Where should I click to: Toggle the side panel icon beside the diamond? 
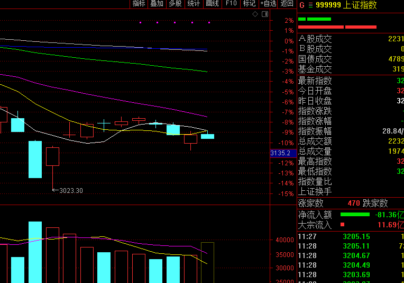(263, 14)
